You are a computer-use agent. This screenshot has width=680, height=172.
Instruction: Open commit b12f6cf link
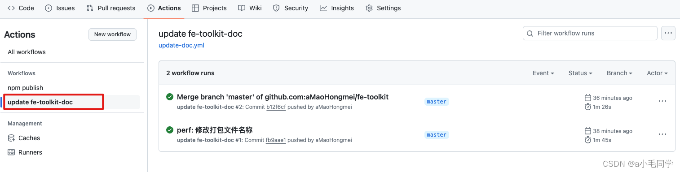click(x=276, y=107)
